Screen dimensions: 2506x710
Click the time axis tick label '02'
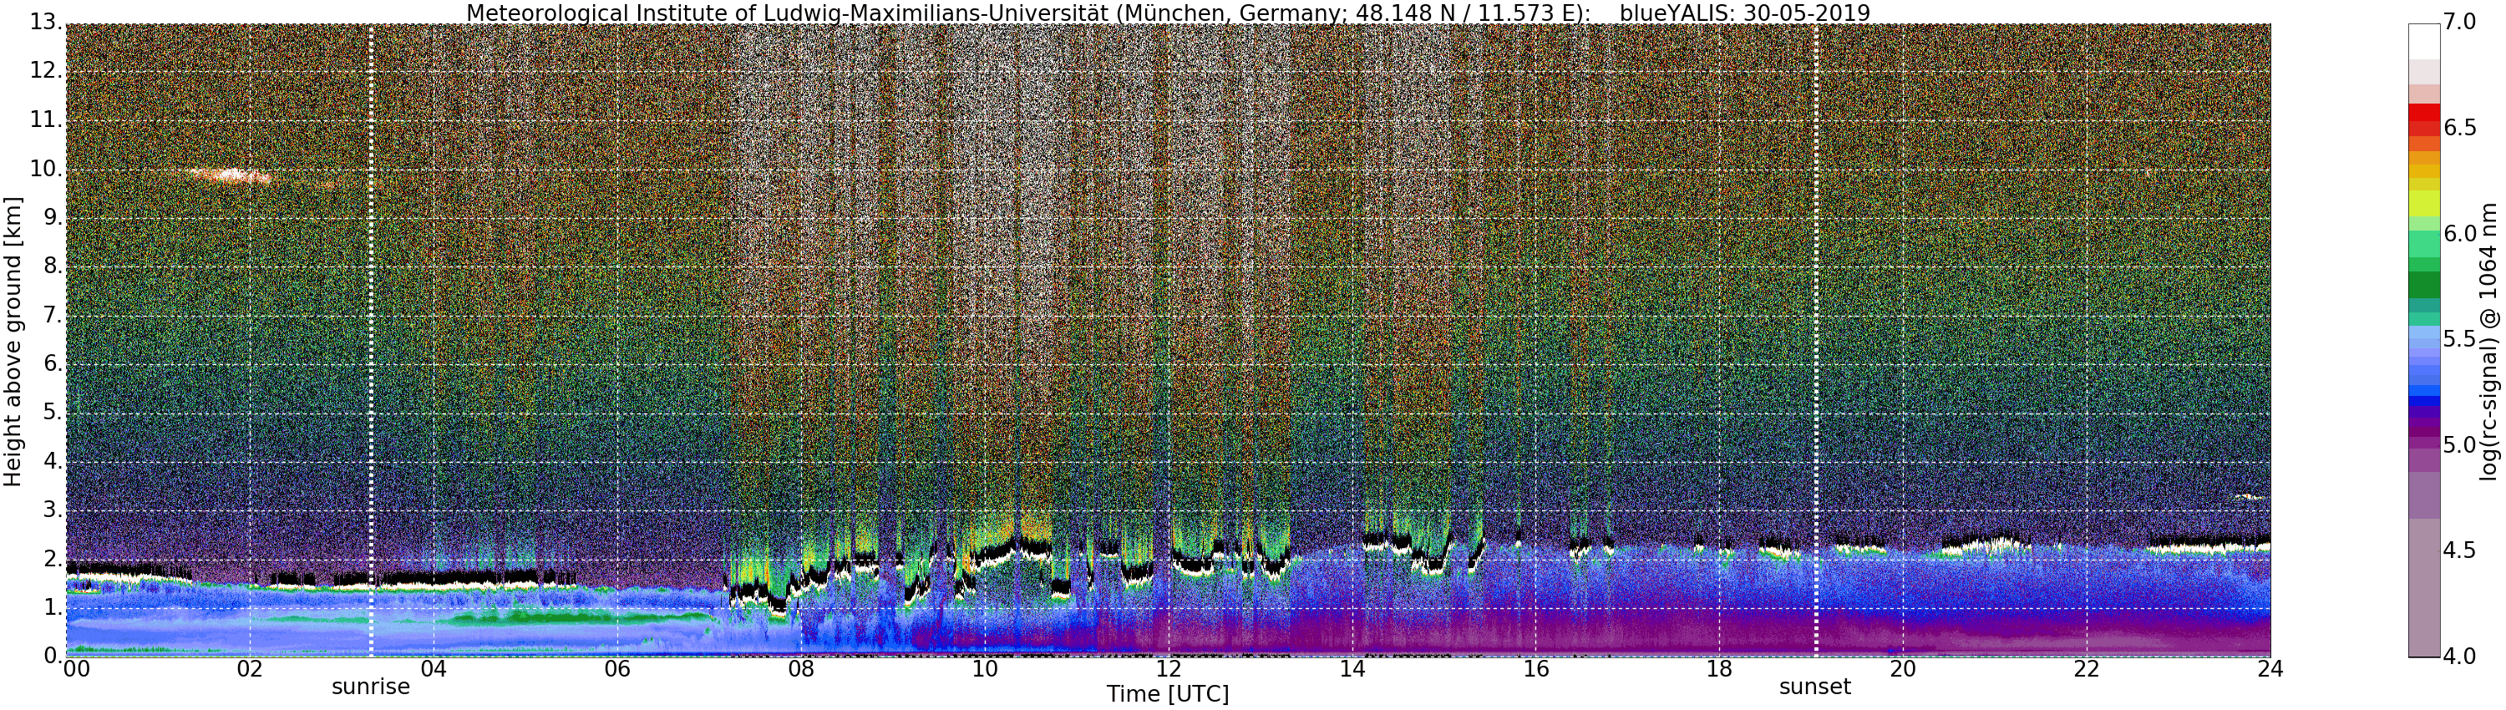tap(250, 669)
